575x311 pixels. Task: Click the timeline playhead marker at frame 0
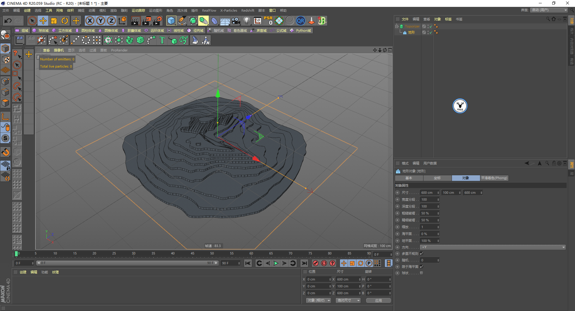pyautogui.click(x=16, y=254)
